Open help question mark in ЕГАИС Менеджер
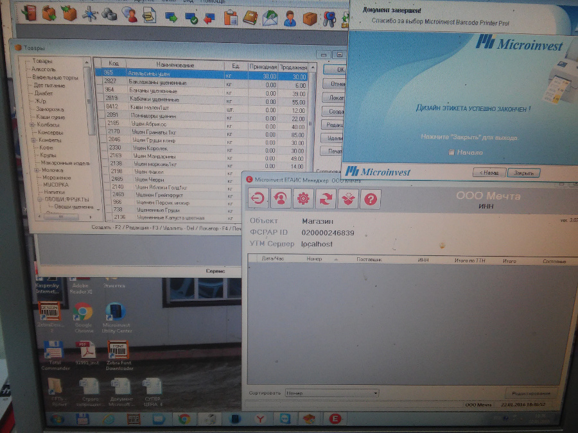The height and width of the screenshot is (433, 578). click(371, 200)
